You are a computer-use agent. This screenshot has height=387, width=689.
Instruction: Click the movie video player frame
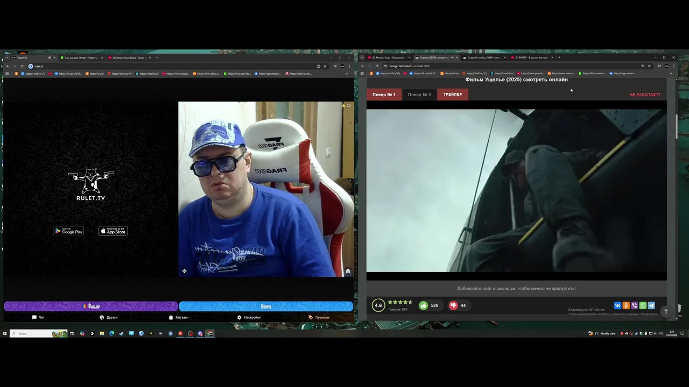pos(516,191)
